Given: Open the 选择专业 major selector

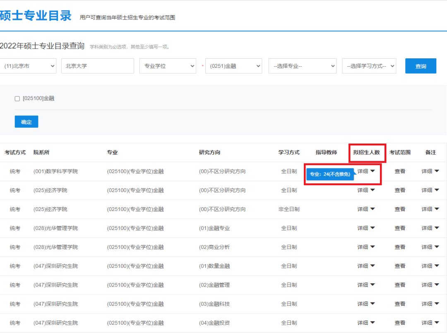Looking at the screenshot, I should coord(303,66).
